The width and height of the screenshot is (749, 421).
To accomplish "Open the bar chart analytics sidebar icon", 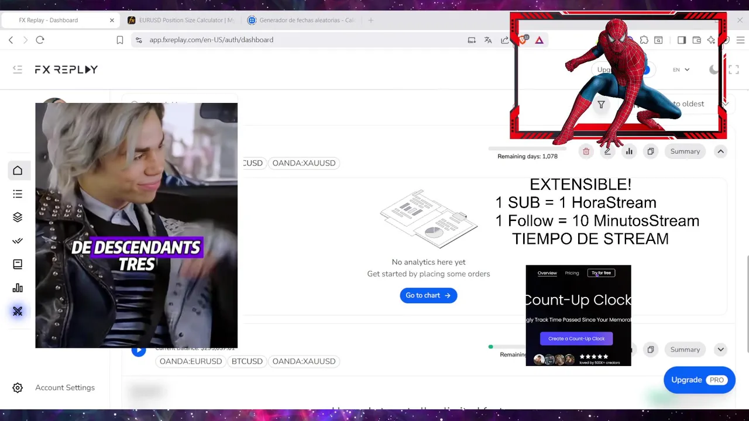I will [18, 288].
